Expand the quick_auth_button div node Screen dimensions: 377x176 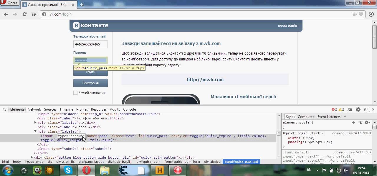(x=32, y=158)
